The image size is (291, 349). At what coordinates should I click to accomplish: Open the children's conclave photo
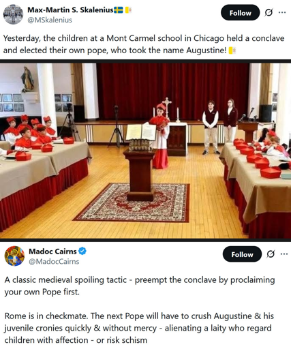click(145, 151)
